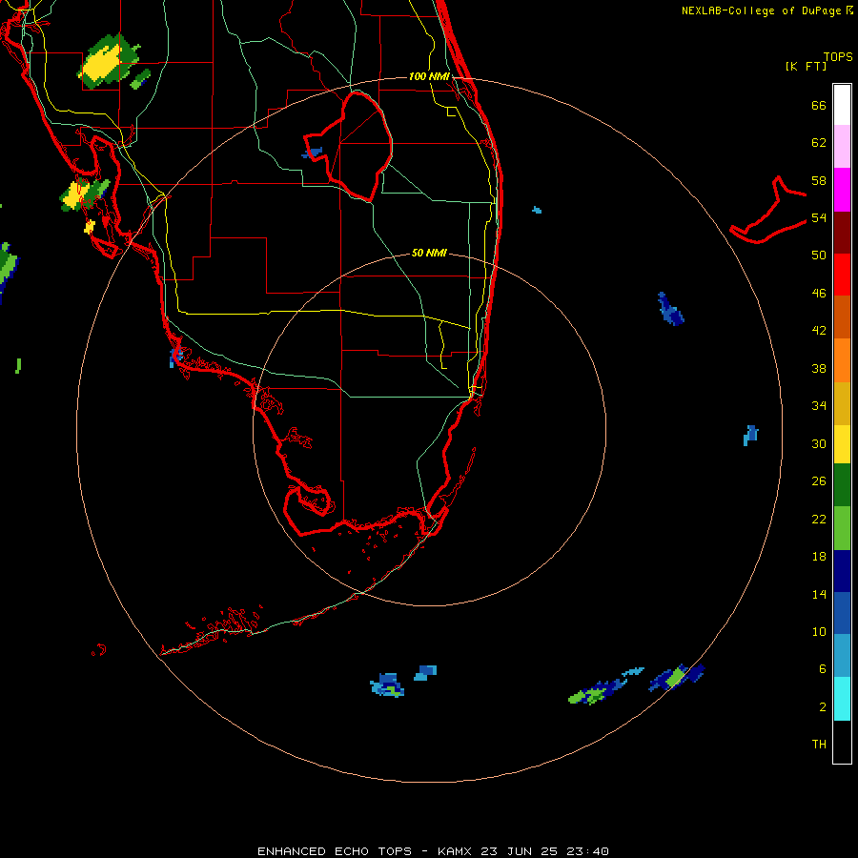Click the small blue echo west of Lake Okeechobee
The image size is (858, 858).
click(312, 153)
